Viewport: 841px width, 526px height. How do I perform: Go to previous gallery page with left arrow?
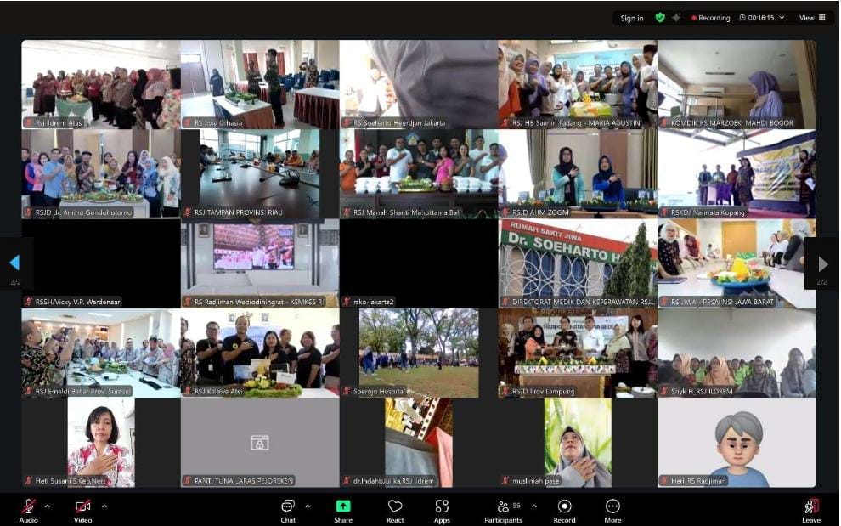(x=14, y=263)
